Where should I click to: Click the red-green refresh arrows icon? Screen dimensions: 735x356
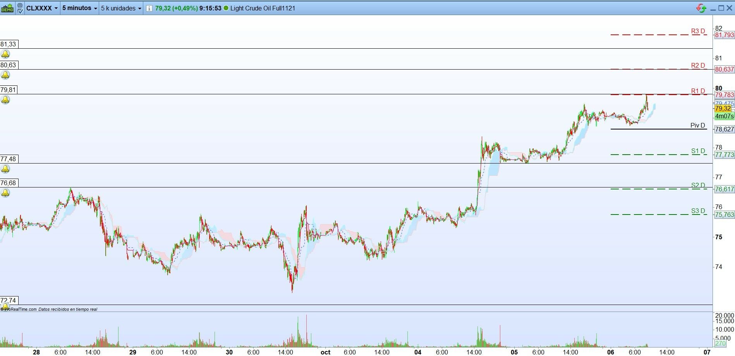(701, 8)
